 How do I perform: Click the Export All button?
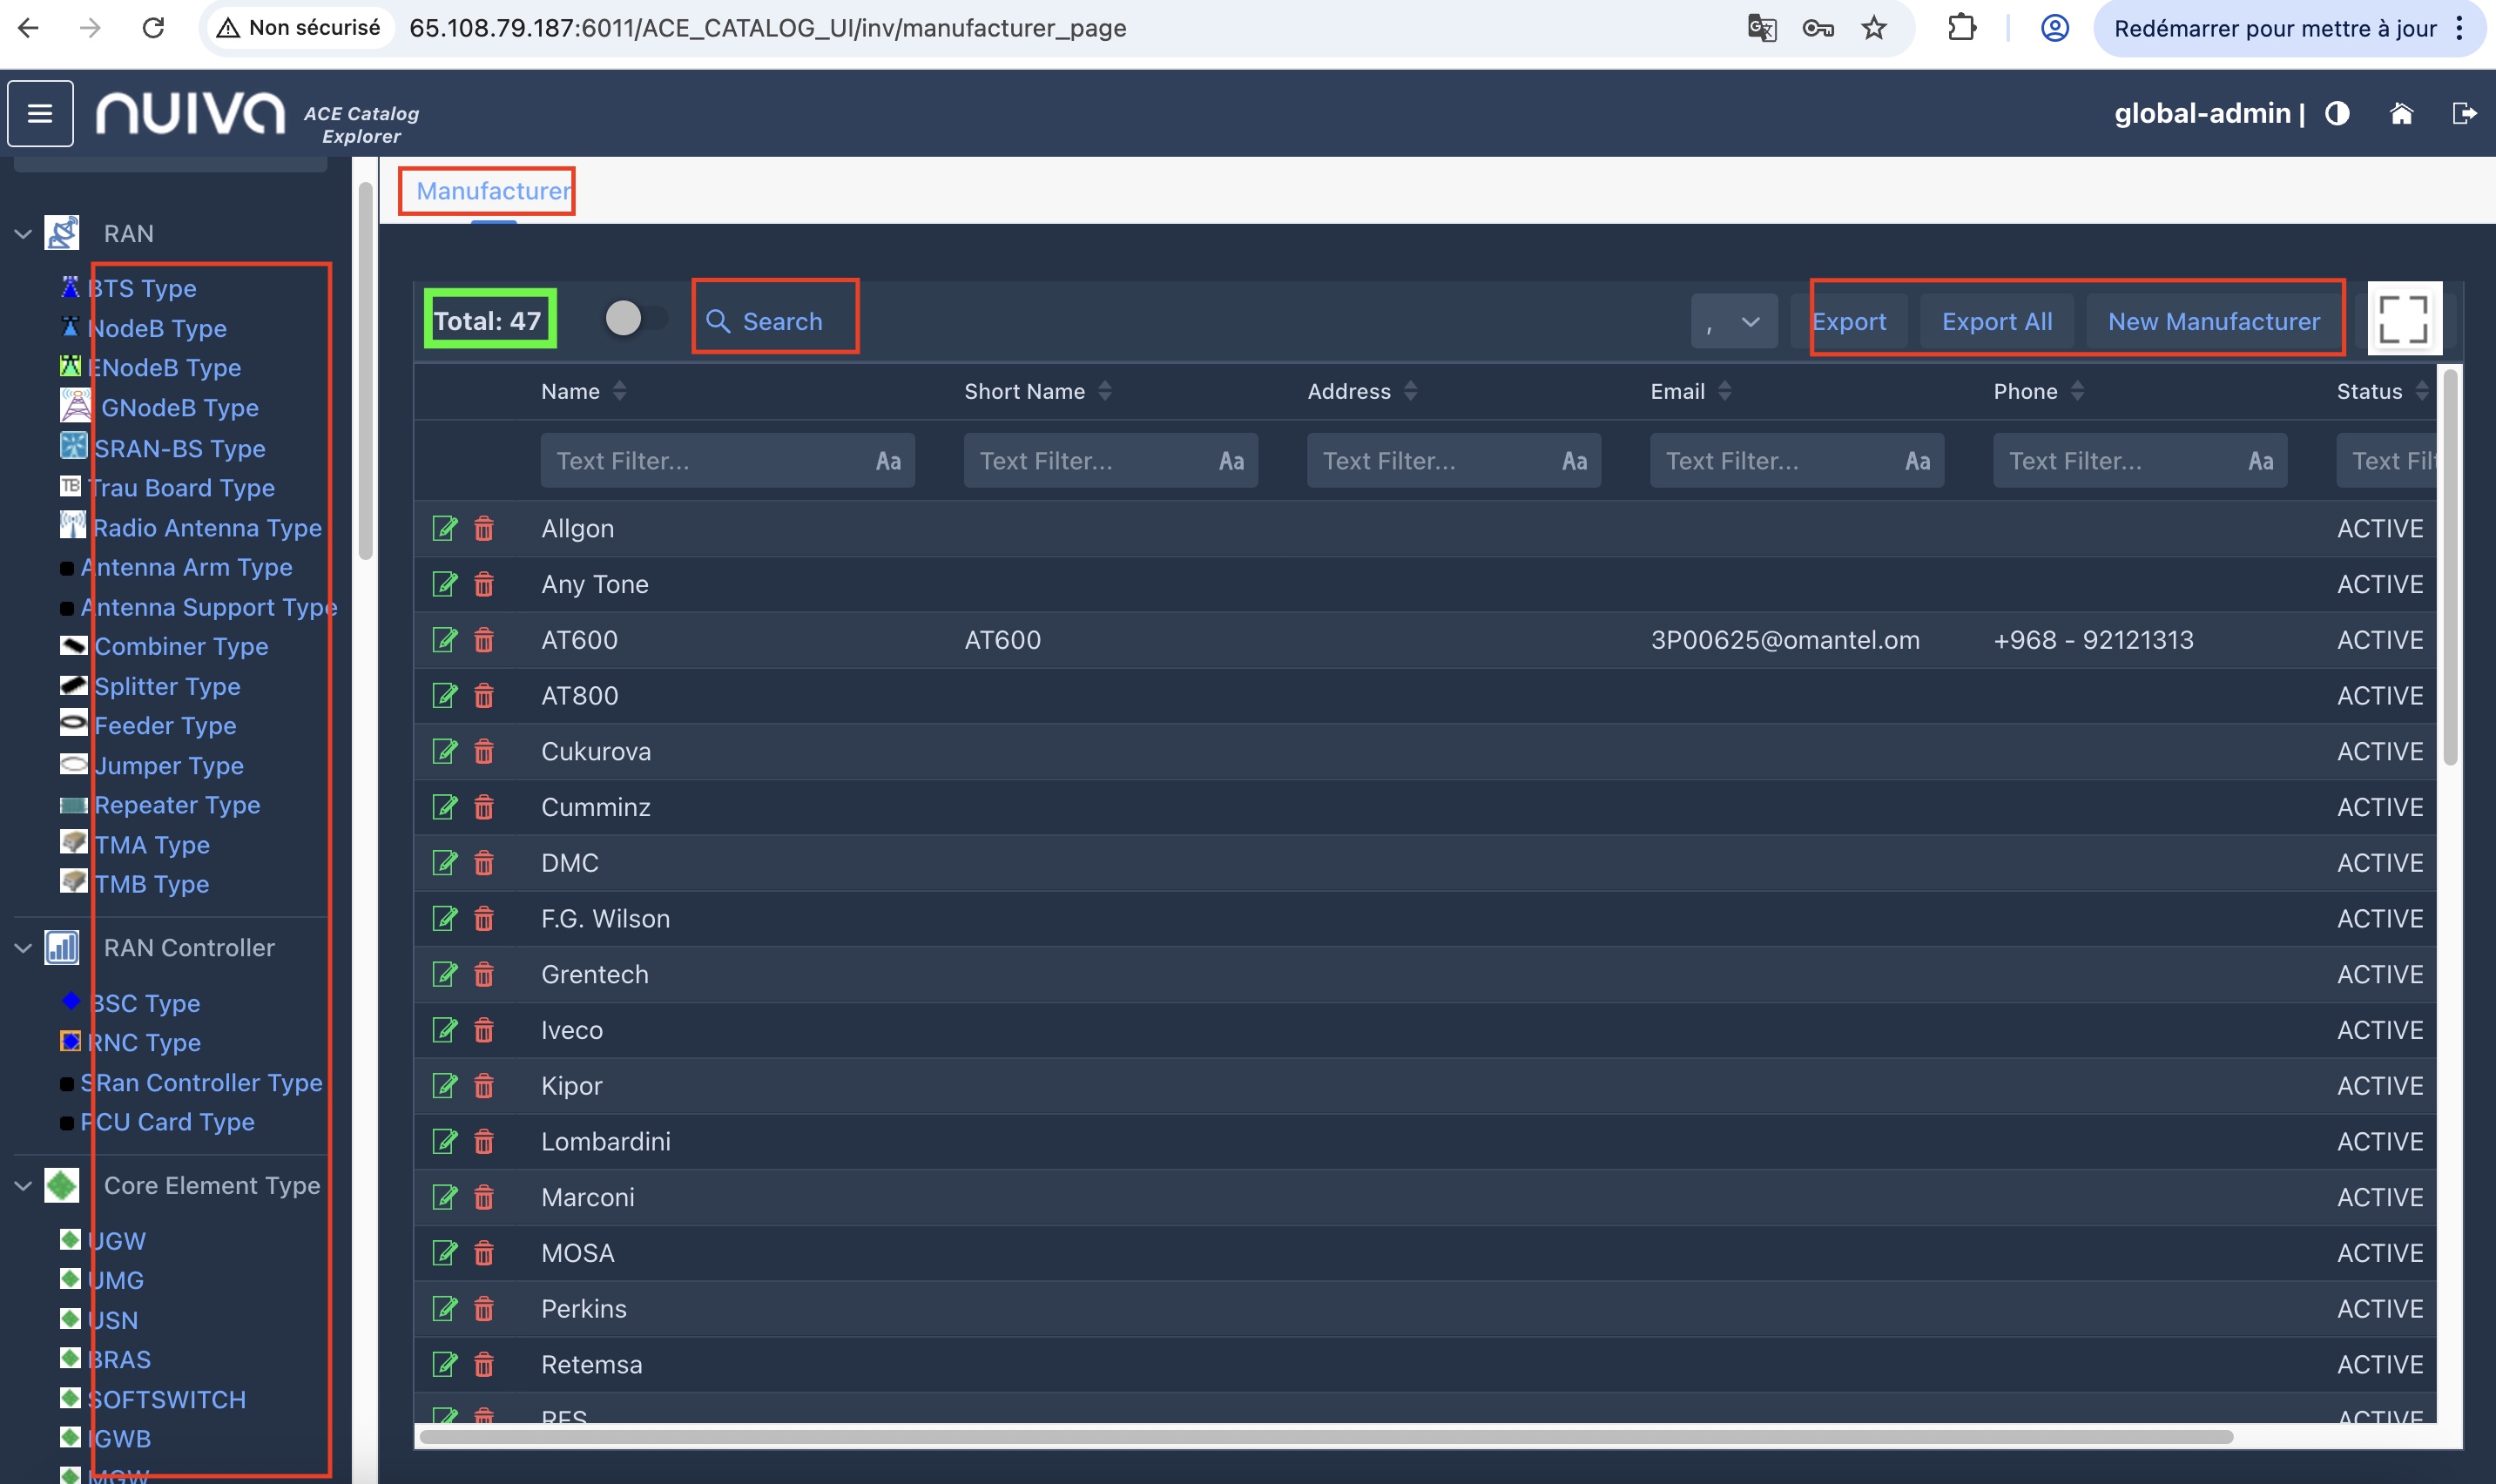[1996, 321]
